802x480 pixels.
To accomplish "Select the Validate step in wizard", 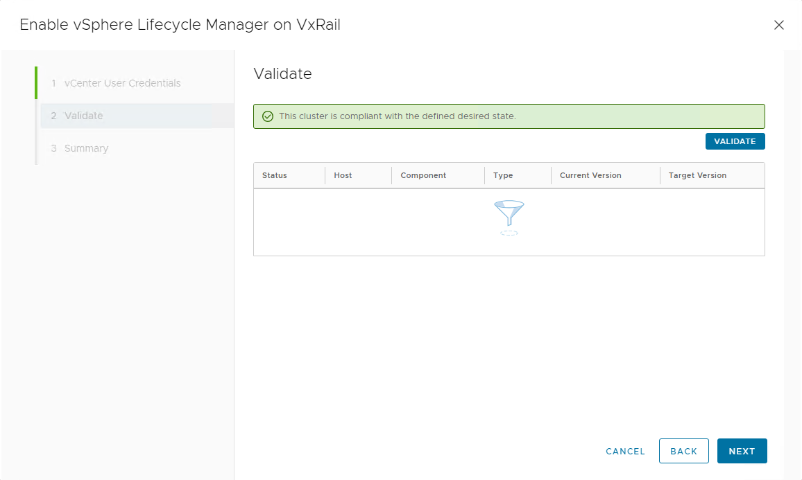I will [x=84, y=116].
